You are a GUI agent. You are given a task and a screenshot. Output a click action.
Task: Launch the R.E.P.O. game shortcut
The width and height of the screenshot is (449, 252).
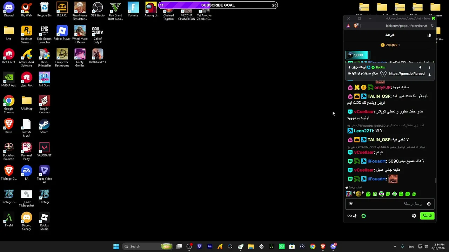point(62,9)
